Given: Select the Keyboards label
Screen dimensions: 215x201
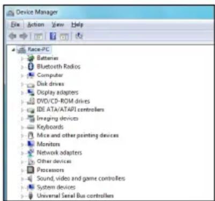Looking at the screenshot, I should click(x=50, y=127).
